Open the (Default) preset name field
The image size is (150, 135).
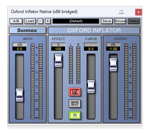pyautogui.click(x=76, y=21)
